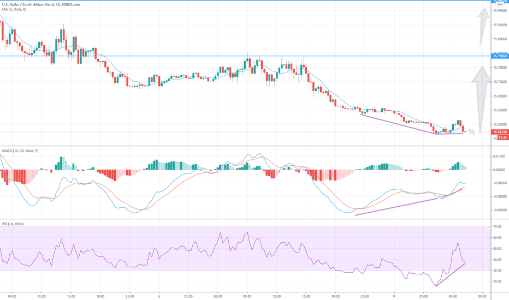Click the -0.01000 MACD scale value
This screenshot has height=300, width=509.
pos(499,183)
